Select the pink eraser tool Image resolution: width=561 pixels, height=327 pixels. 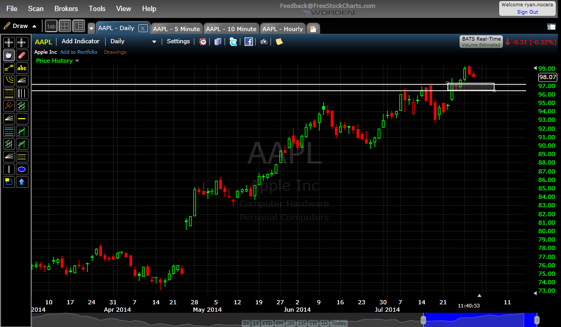pos(22,55)
